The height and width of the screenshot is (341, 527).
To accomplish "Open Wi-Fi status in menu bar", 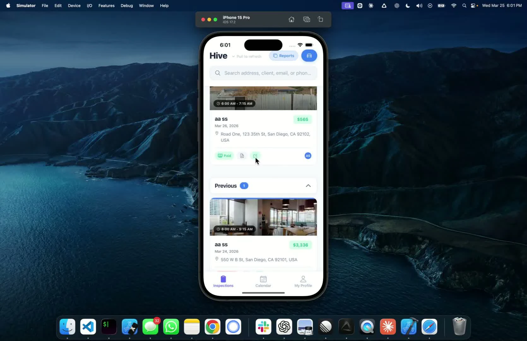I will 453,6.
